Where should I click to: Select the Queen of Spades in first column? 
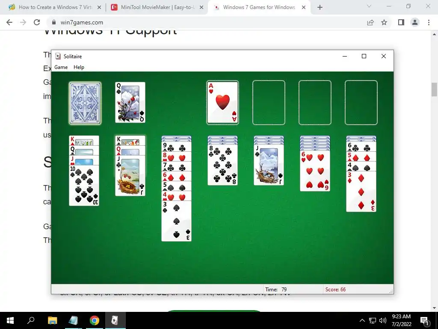coord(84,150)
